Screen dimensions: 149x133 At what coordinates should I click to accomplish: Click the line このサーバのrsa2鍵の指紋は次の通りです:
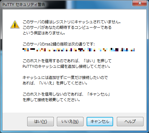pyautogui.click(x=59, y=44)
